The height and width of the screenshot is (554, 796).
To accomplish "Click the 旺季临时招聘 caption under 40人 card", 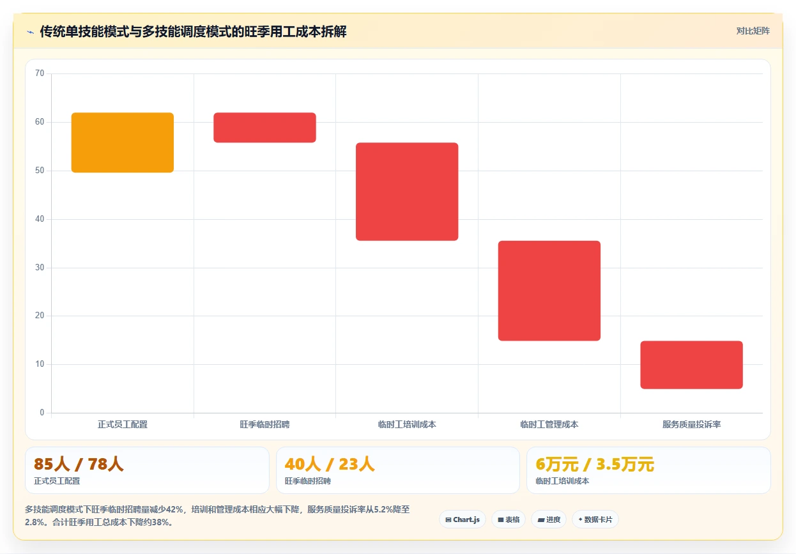I will 308,481.
